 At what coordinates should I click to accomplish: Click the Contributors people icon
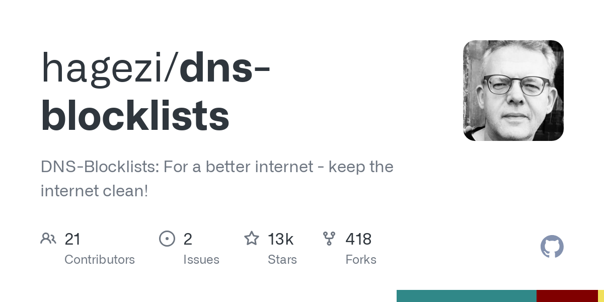48,239
